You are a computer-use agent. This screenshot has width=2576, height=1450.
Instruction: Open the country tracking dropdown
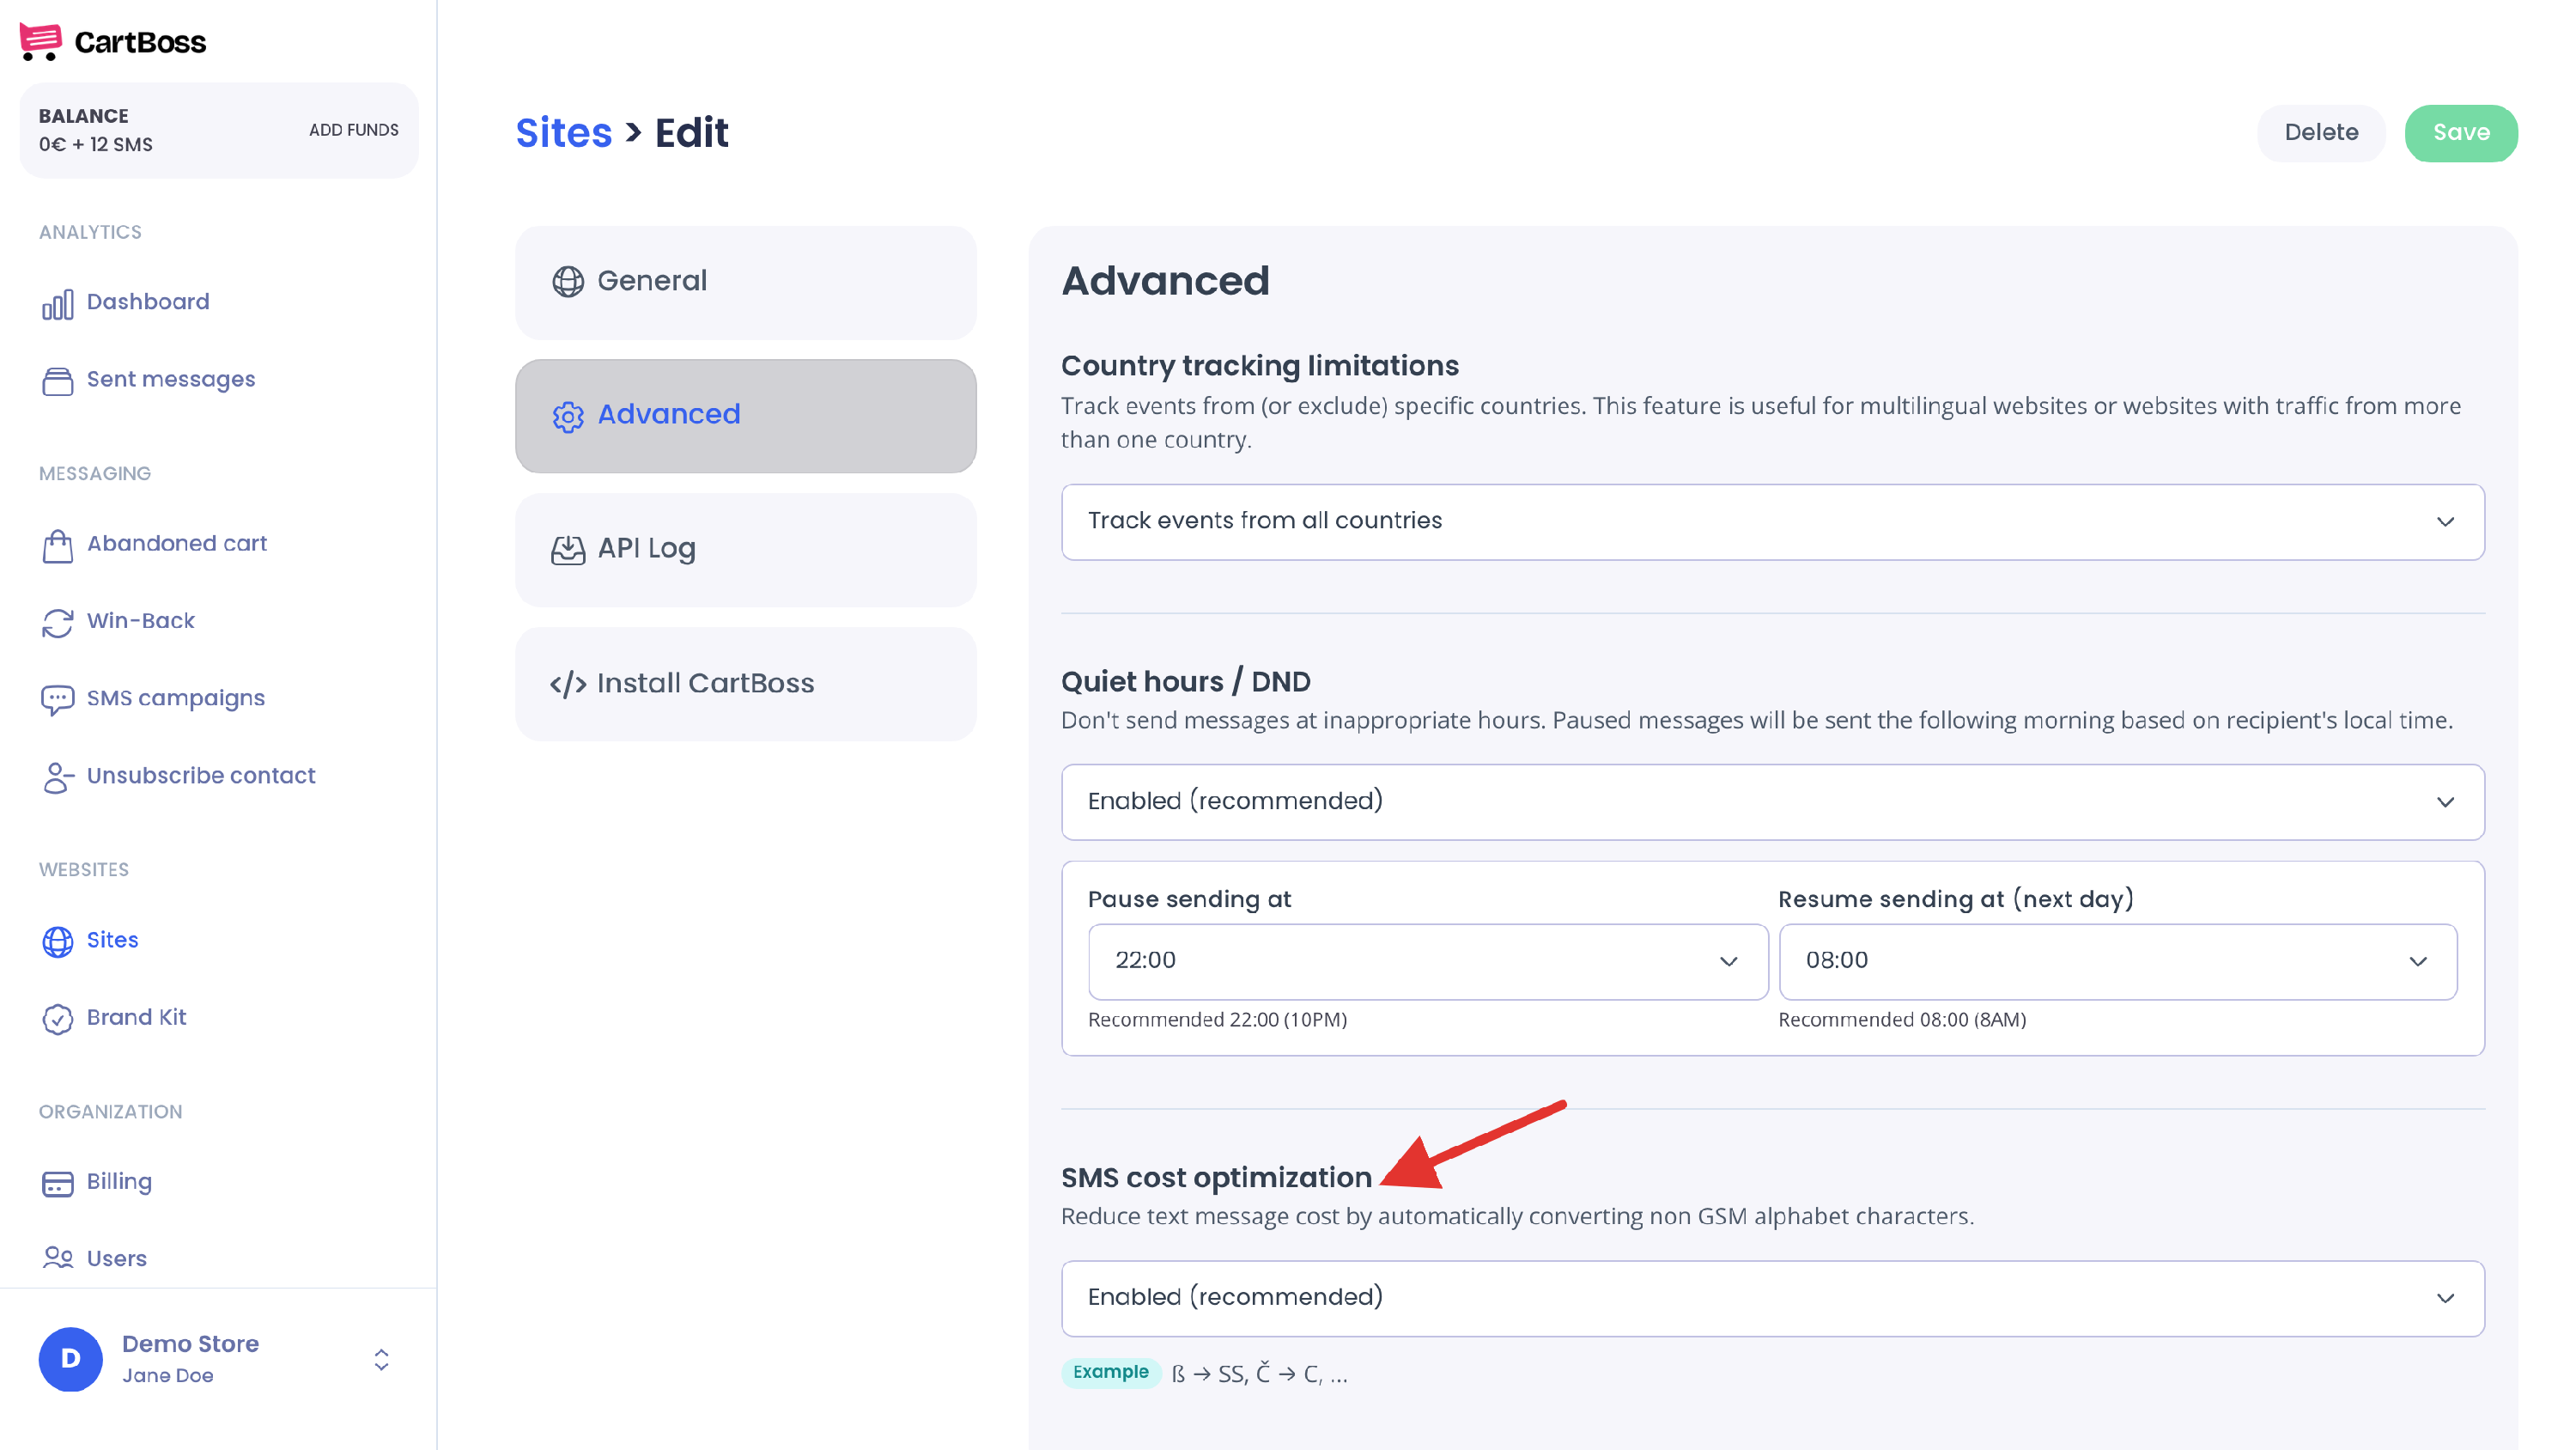click(1772, 521)
